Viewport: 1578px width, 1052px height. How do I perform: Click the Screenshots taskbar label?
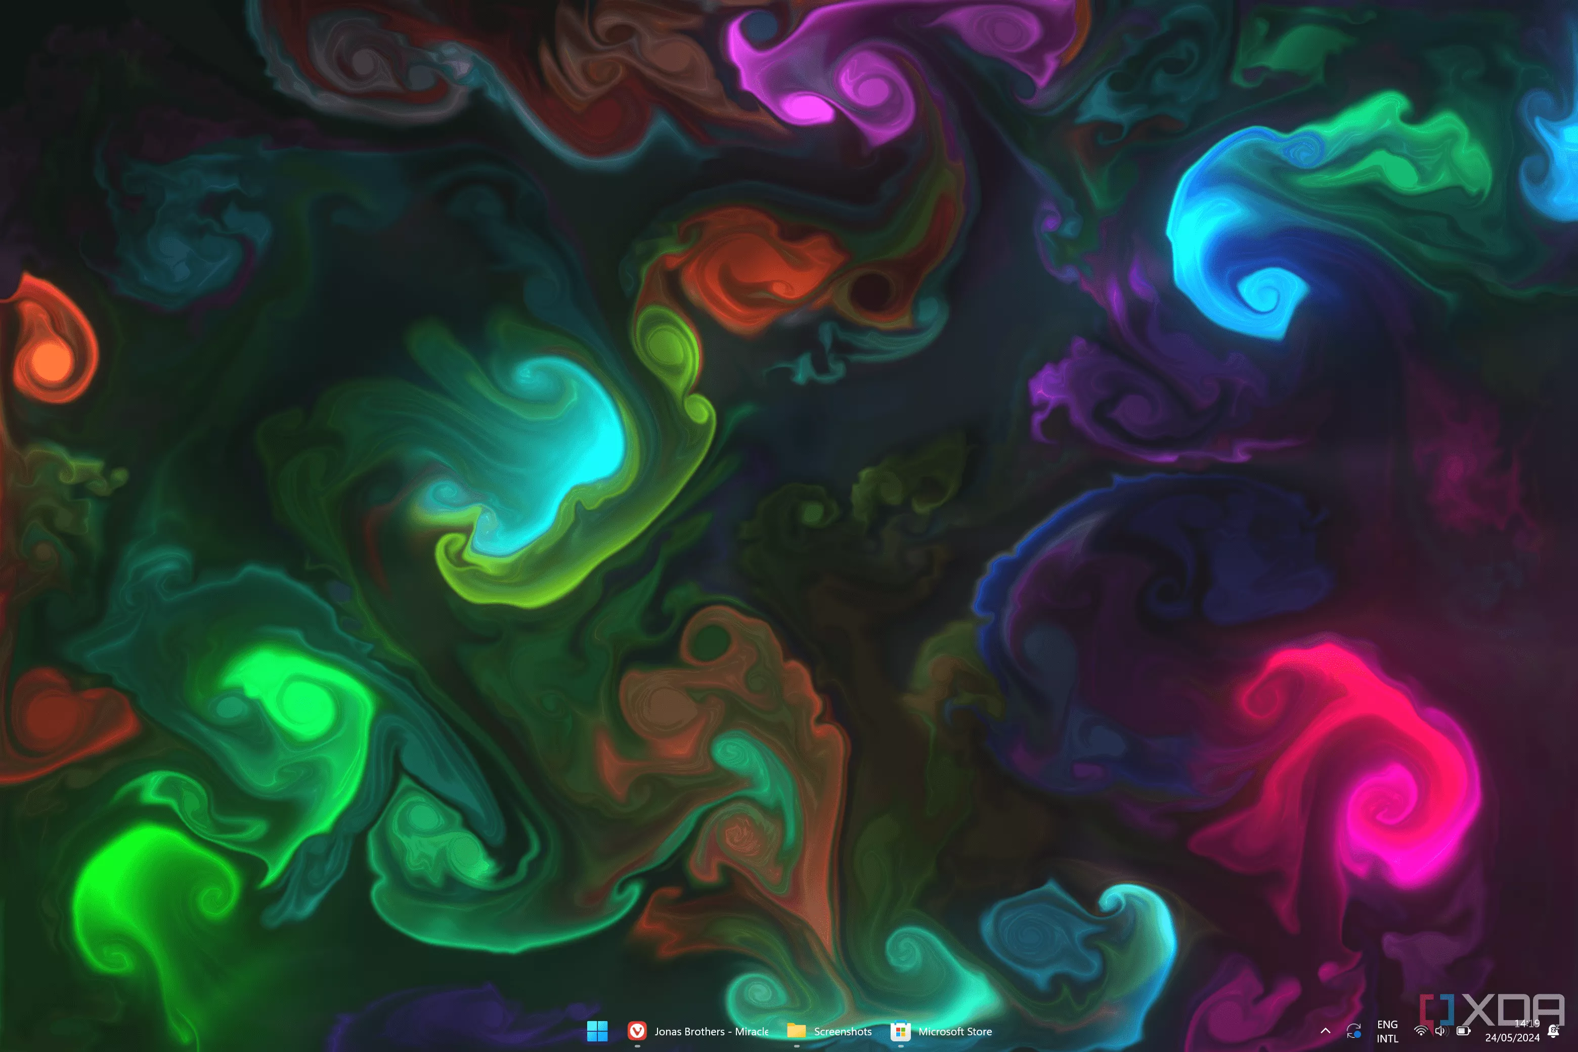pyautogui.click(x=842, y=1032)
